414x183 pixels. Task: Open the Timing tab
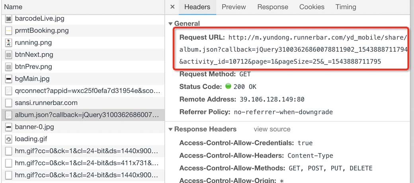[x=346, y=7]
